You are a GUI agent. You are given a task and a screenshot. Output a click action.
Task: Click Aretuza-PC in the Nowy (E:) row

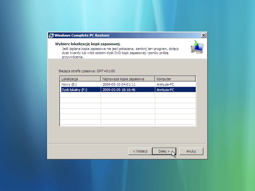click(x=165, y=84)
